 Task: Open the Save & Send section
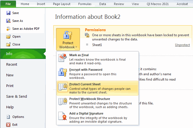[x=17, y=97]
